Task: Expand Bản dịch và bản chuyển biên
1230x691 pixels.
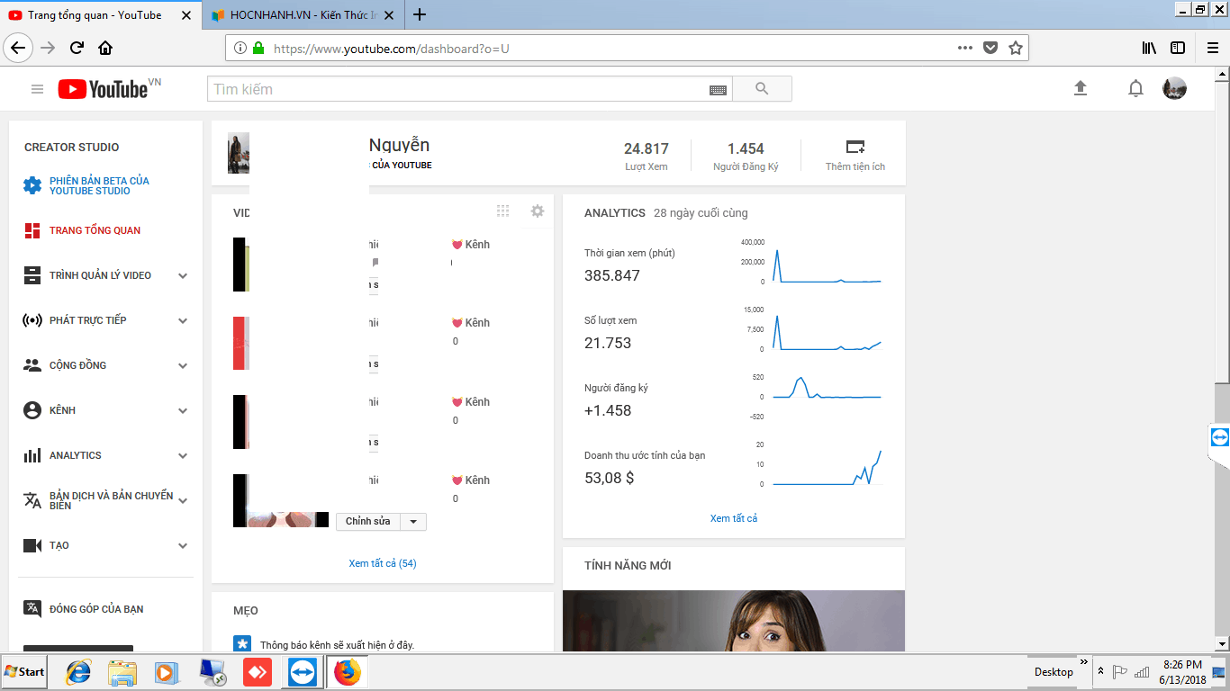Action: (x=183, y=500)
